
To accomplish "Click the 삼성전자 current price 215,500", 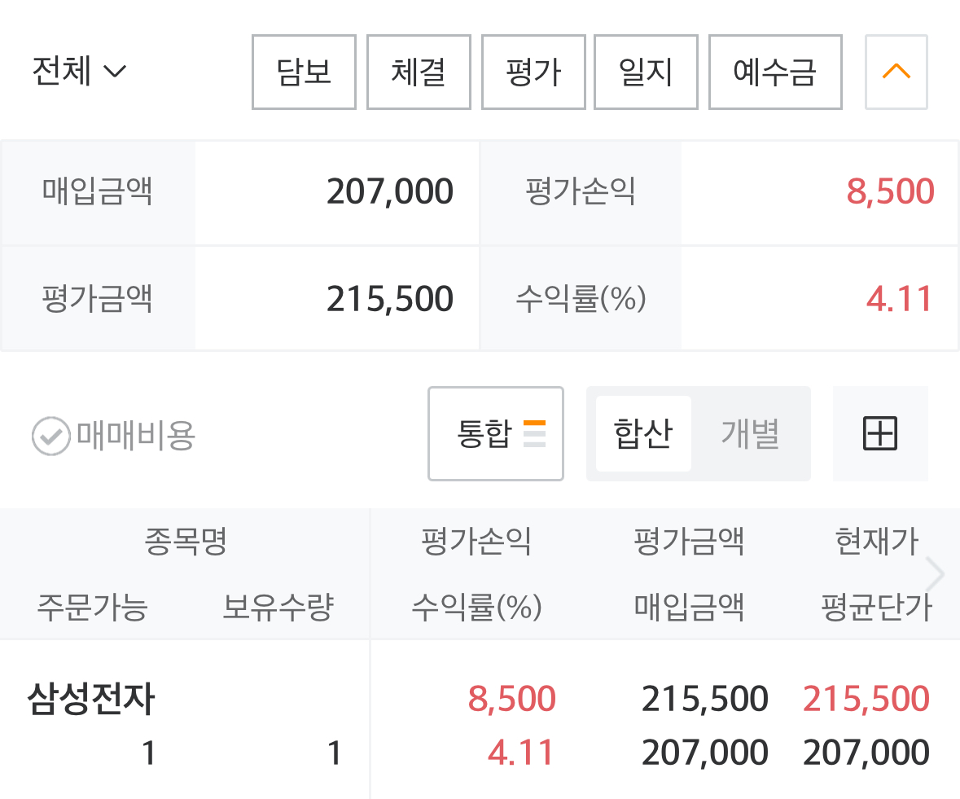I will click(x=866, y=699).
